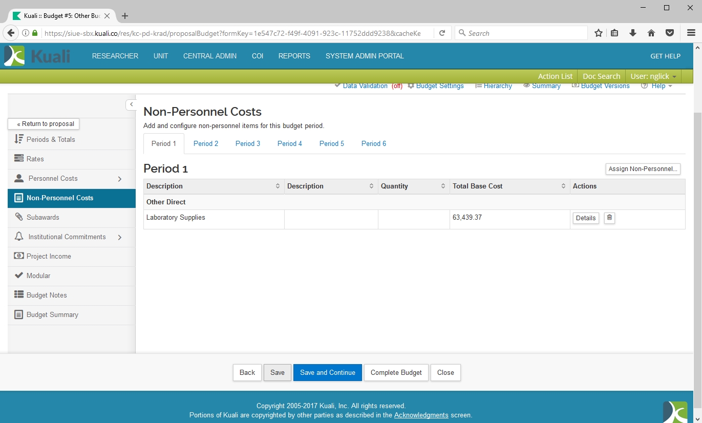Open Details for Laboratory Supplies

[x=585, y=218]
